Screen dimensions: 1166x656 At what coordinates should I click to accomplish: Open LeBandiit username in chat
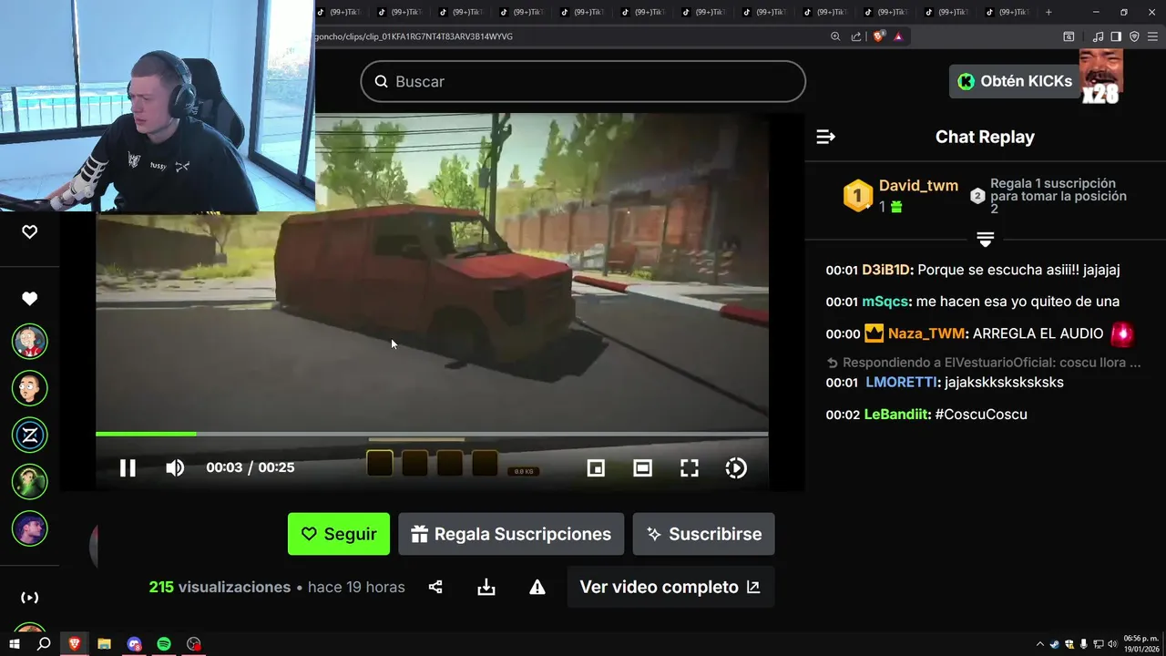896,415
